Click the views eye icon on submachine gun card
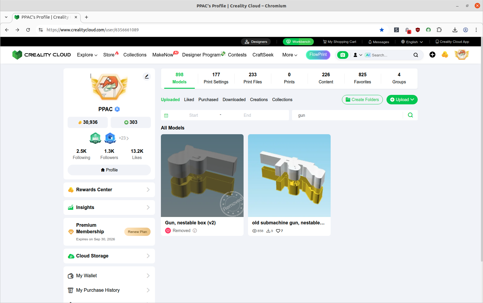The image size is (483, 303). click(254, 231)
